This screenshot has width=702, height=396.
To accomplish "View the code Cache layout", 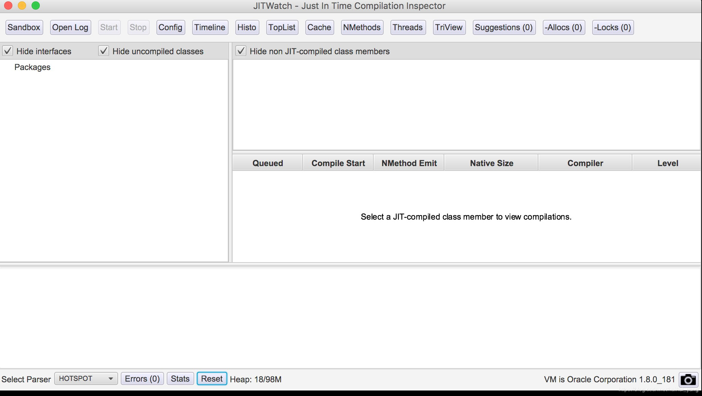I will click(319, 27).
